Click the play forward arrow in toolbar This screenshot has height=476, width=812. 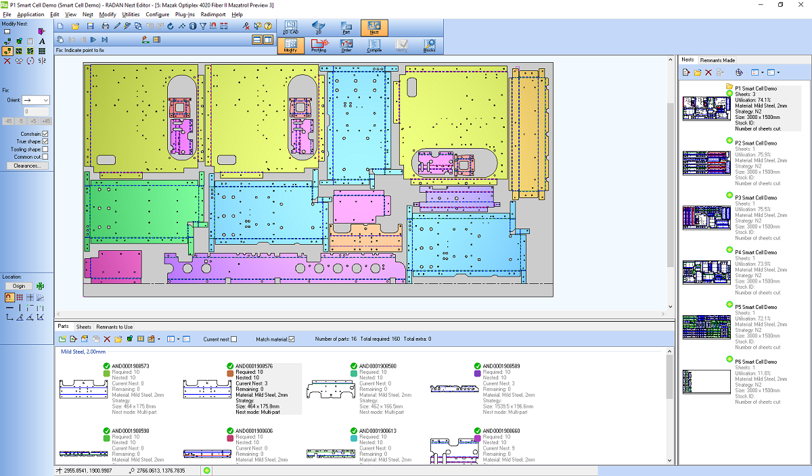pyautogui.click(x=93, y=40)
